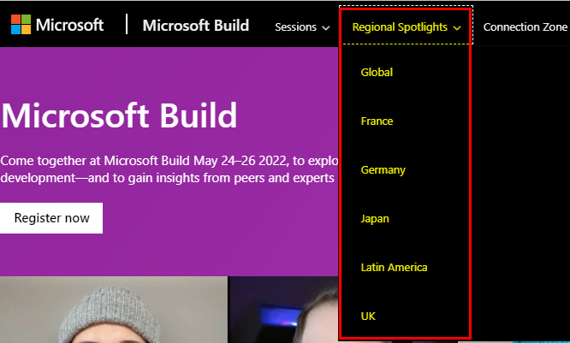Open the dark video thumbnail right of beanie person

coord(283,310)
